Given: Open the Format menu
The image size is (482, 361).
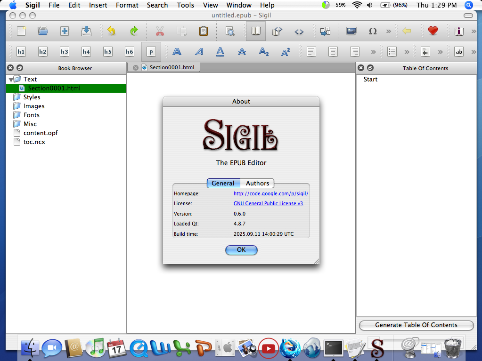Looking at the screenshot, I should pos(127,5).
